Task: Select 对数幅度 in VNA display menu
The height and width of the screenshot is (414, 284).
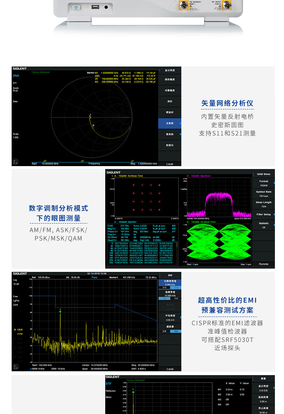Action: (170, 90)
